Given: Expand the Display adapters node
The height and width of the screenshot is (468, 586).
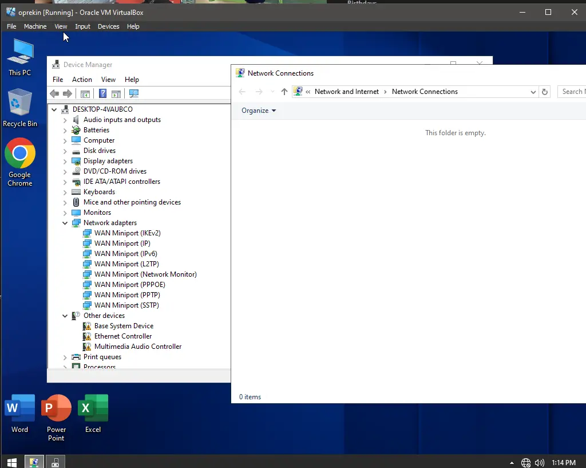Looking at the screenshot, I should pos(65,161).
